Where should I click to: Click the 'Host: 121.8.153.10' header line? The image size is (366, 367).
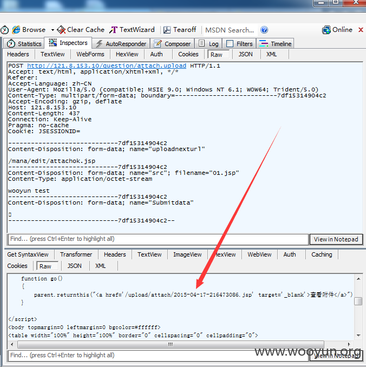click(x=42, y=107)
